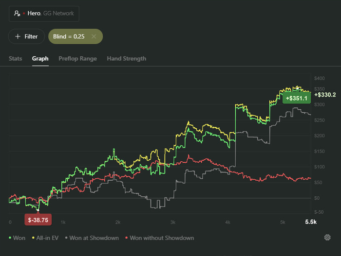Screen dimensions: 341x256
Task: Click the plus Filter button
Action: pos(26,36)
